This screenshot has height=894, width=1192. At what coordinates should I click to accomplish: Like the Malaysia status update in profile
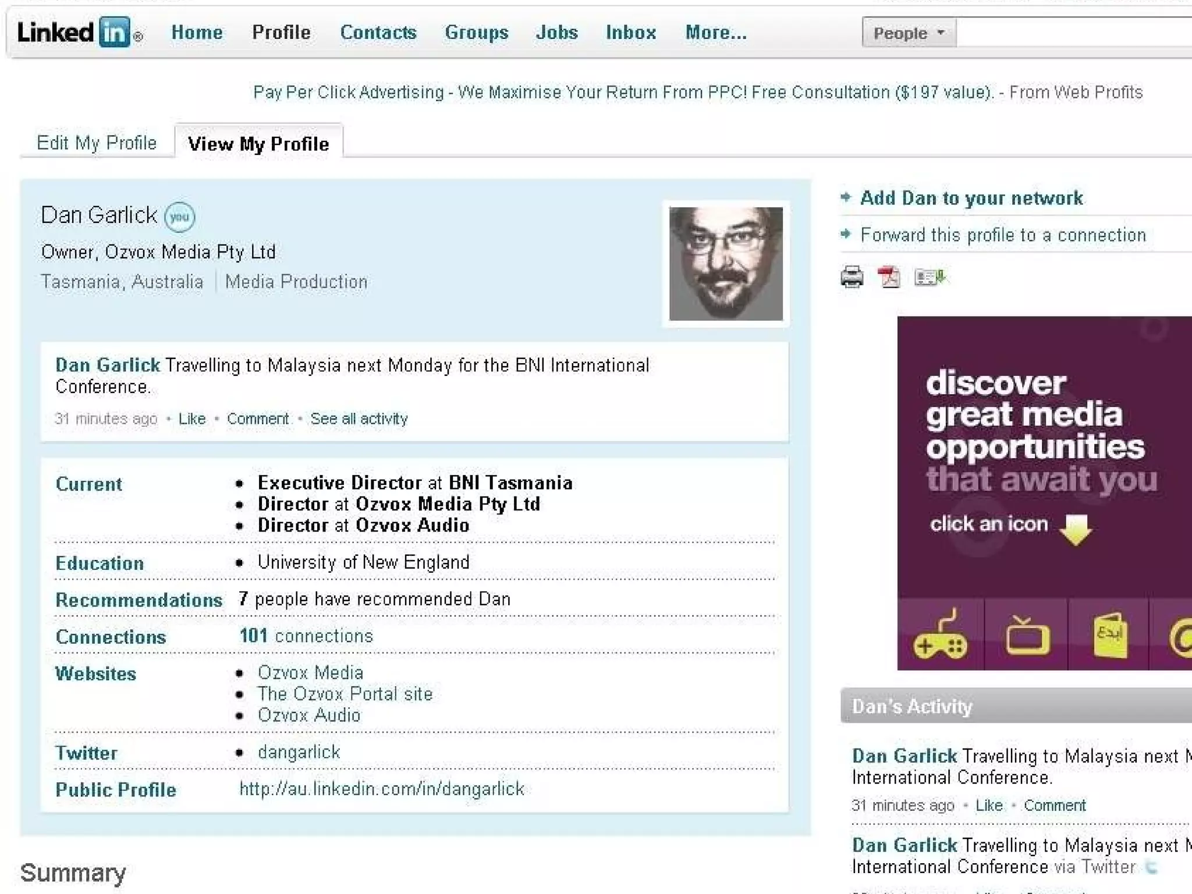[191, 418]
